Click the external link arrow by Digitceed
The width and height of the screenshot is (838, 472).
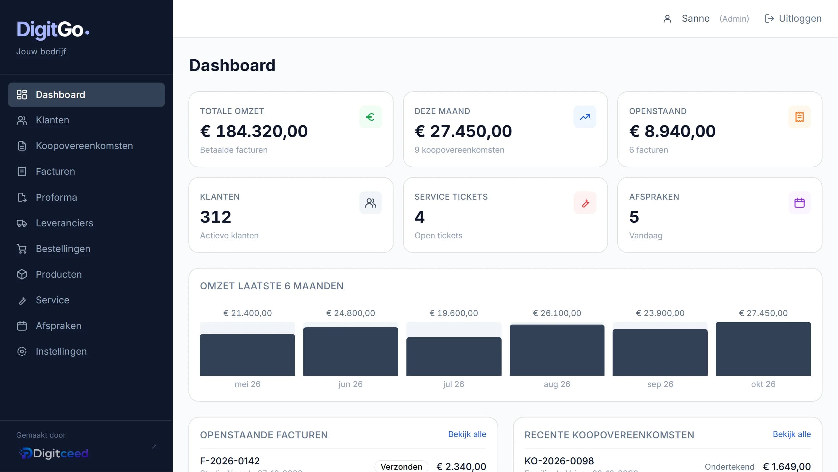coord(154,446)
